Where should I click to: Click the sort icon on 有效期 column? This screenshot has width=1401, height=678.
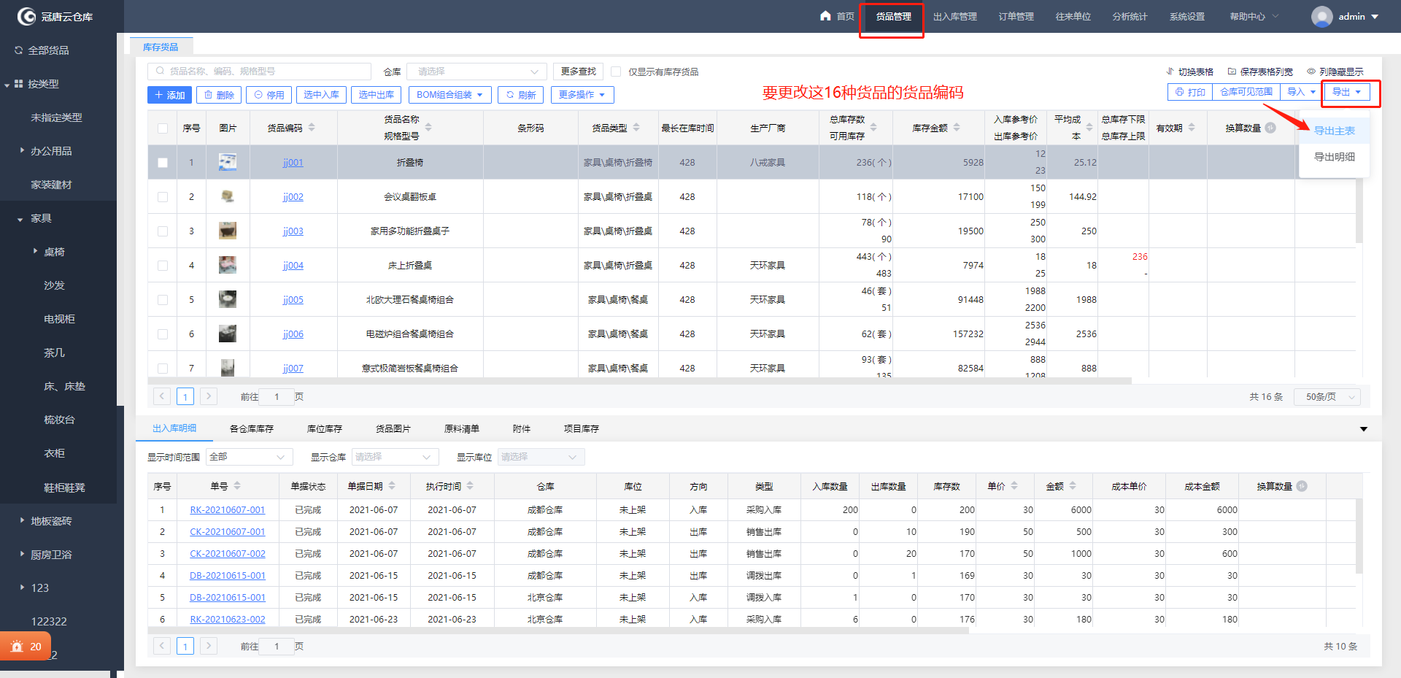pyautogui.click(x=1192, y=127)
